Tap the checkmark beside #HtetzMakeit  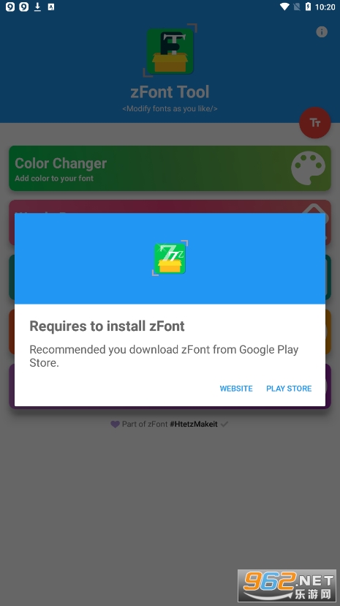pyautogui.click(x=224, y=424)
